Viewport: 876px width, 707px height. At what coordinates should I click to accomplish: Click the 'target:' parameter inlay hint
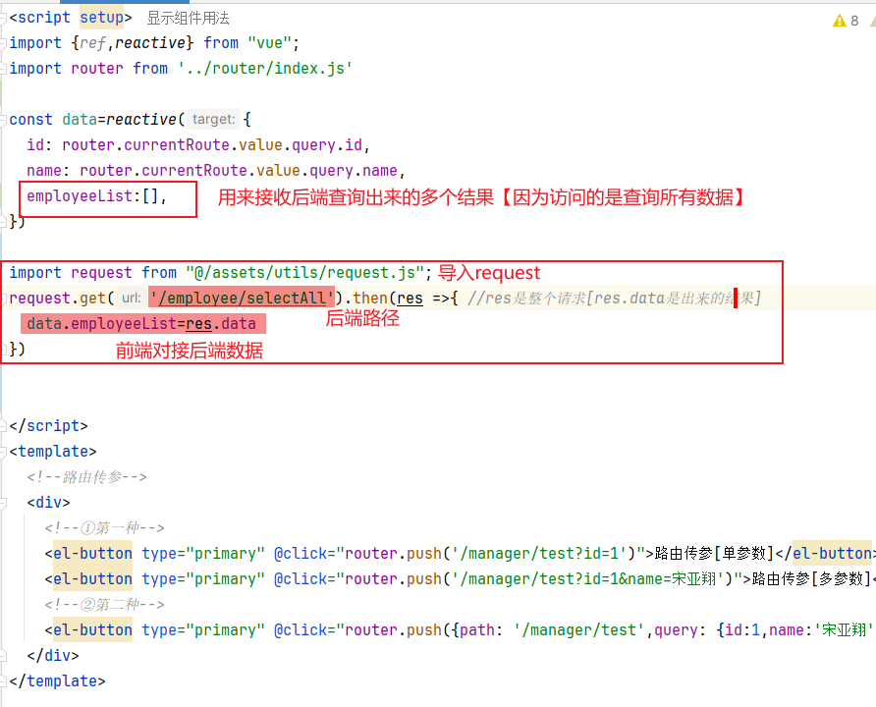tap(213, 120)
